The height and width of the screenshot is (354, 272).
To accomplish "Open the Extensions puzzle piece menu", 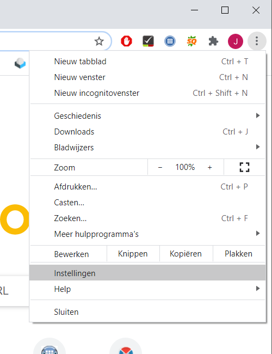I will click(x=213, y=41).
